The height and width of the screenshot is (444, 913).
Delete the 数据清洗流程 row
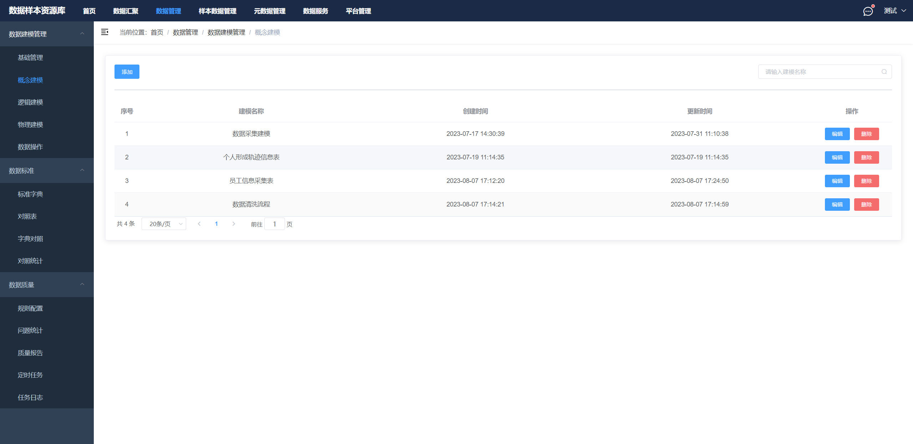(x=866, y=204)
